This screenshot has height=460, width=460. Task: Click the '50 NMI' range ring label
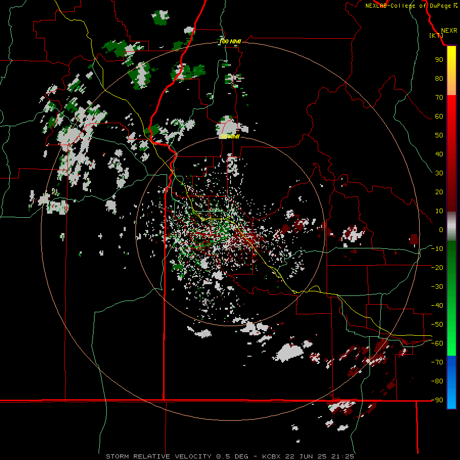[230, 136]
